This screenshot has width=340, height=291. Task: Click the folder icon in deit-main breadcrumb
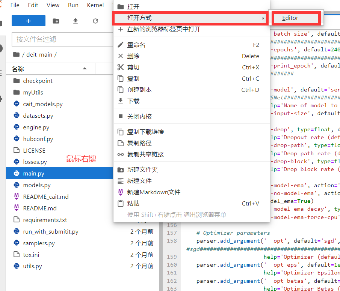point(16,54)
